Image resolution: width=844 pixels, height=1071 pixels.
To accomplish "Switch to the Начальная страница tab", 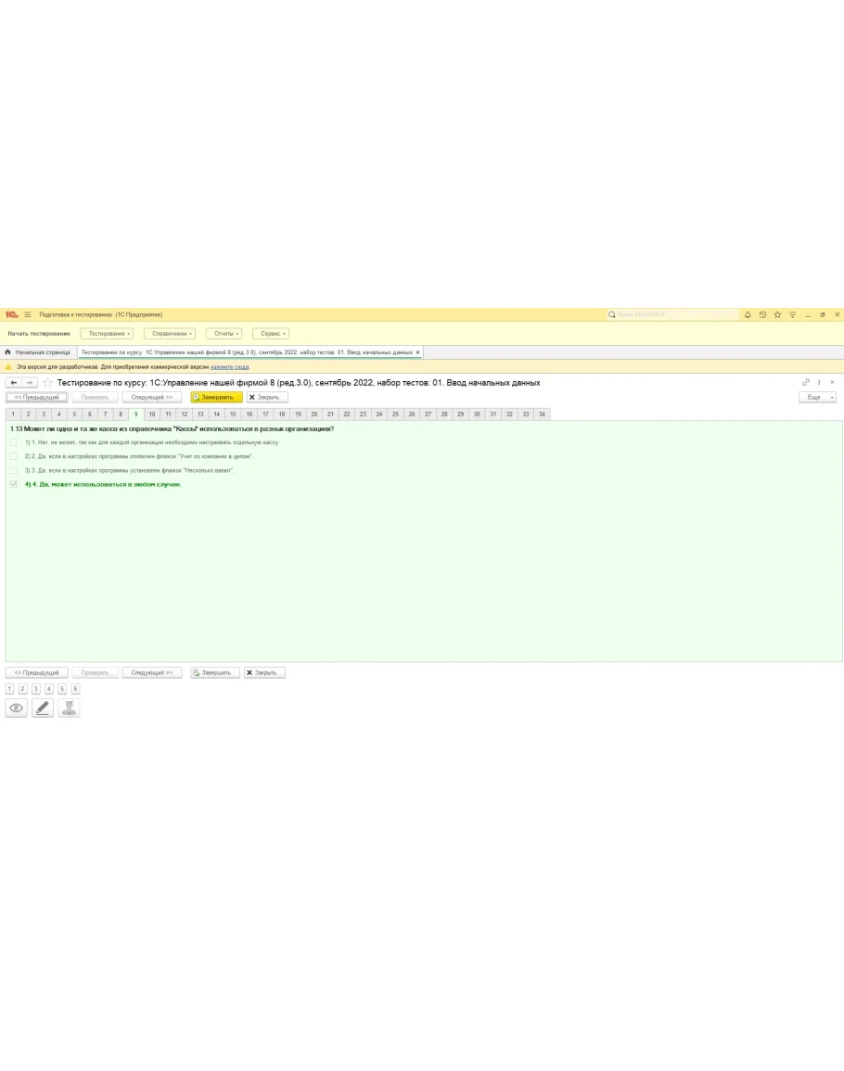I will tap(38, 352).
